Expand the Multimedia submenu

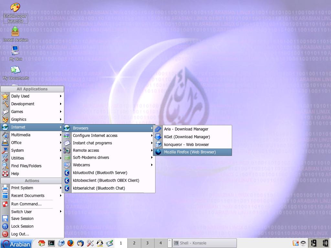pos(32,135)
